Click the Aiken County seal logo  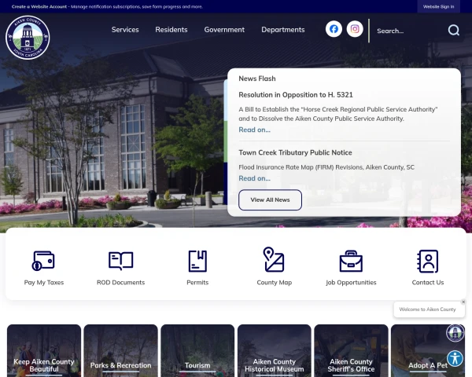(x=28, y=38)
